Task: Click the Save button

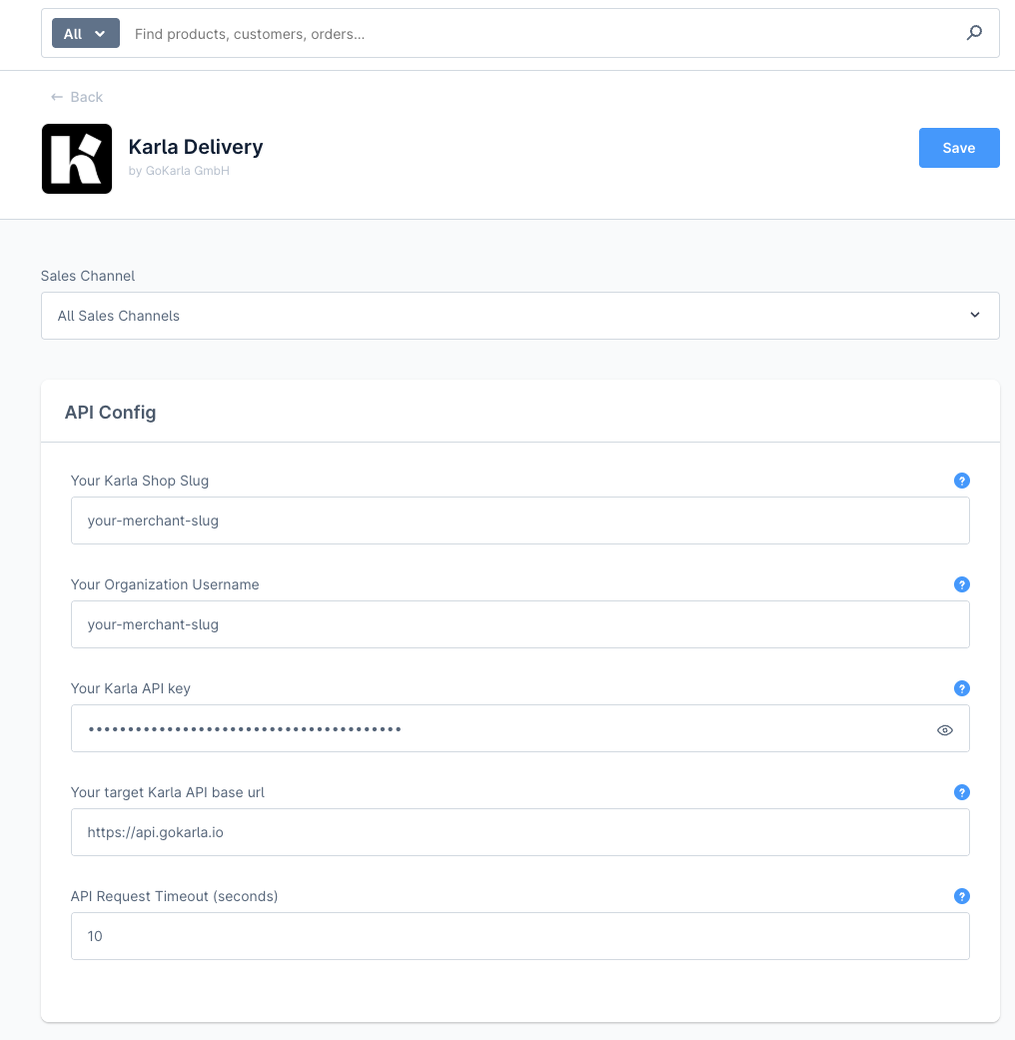Action: click(x=958, y=147)
